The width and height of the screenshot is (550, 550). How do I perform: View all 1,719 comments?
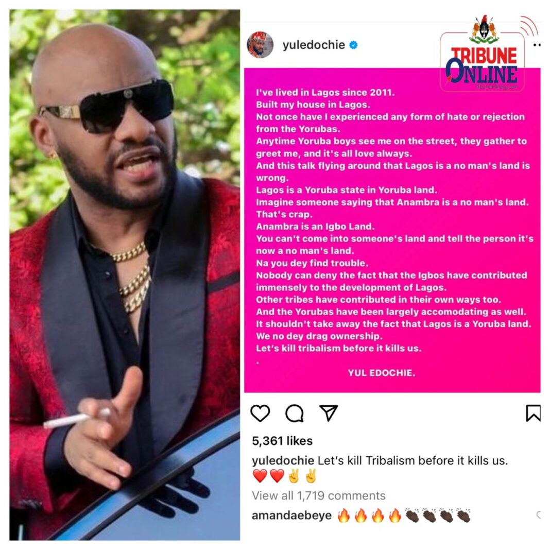tap(318, 495)
